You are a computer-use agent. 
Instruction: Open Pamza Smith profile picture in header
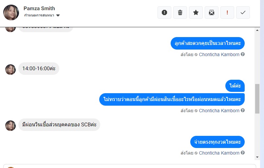point(11,12)
